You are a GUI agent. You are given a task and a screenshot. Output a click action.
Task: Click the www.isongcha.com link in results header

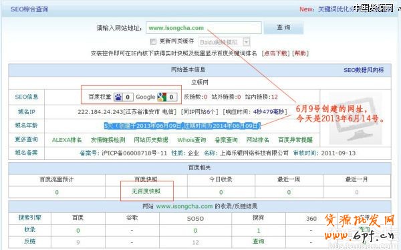point(184,206)
